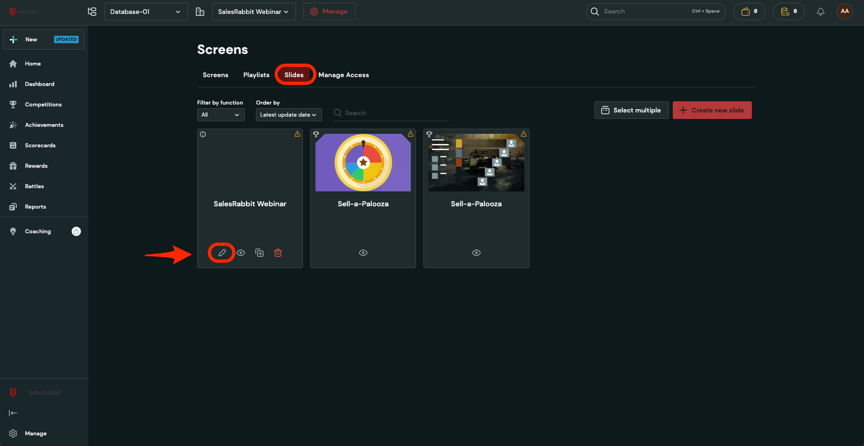
Task: Duplicate the SalesRabbit Webinar slide
Action: pyautogui.click(x=260, y=253)
